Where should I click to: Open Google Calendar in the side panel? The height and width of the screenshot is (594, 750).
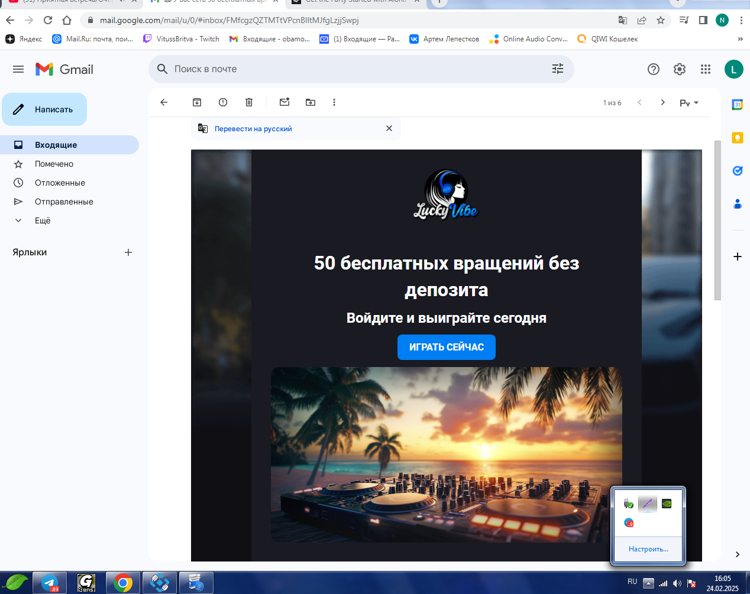737,105
